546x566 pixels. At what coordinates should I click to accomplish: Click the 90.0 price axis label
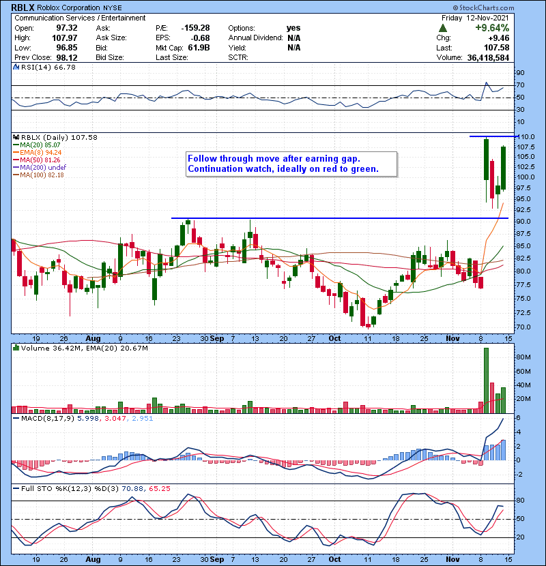click(523, 222)
